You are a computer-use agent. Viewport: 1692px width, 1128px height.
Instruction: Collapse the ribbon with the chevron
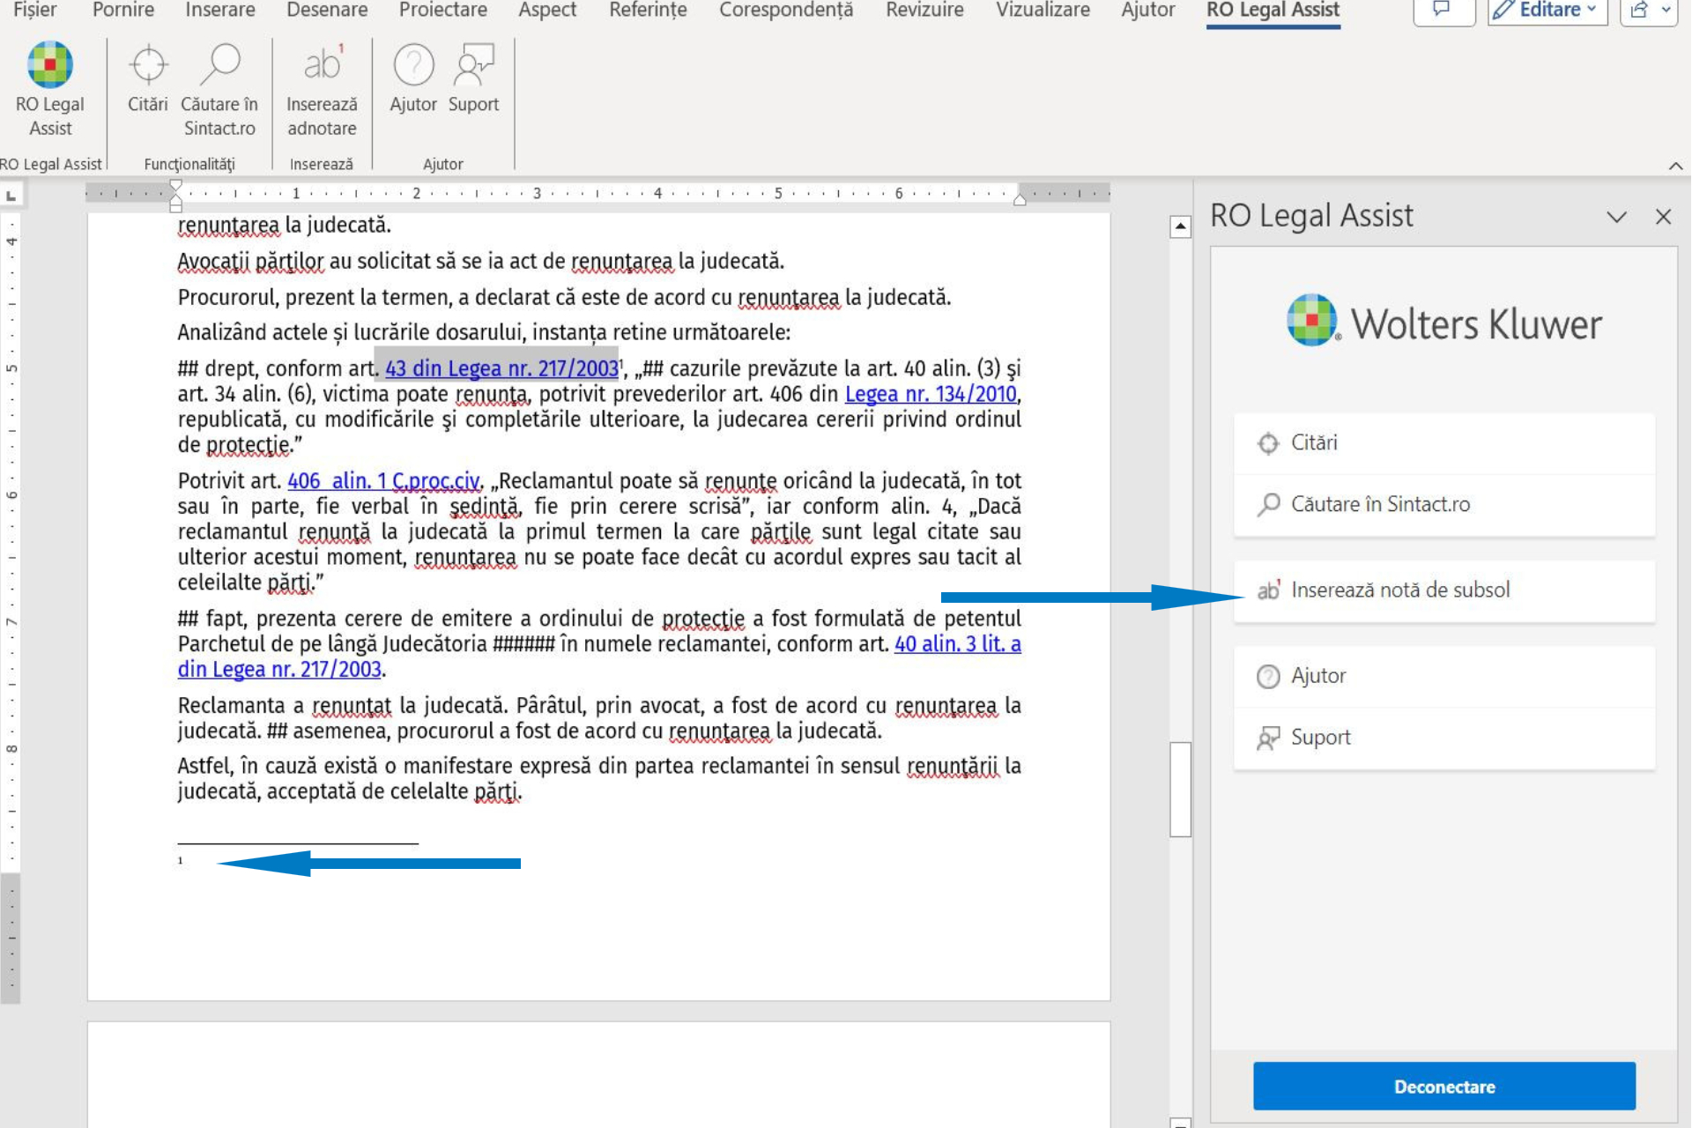tap(1675, 166)
